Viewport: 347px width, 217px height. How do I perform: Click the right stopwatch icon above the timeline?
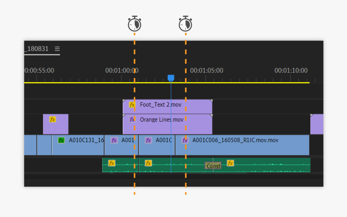[x=185, y=24]
